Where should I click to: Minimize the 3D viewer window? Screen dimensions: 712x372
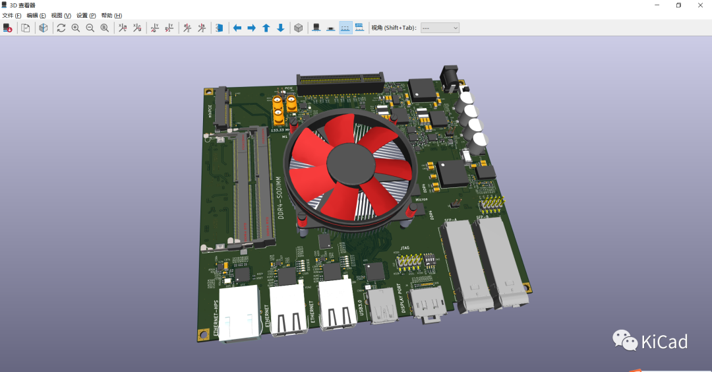(x=657, y=5)
